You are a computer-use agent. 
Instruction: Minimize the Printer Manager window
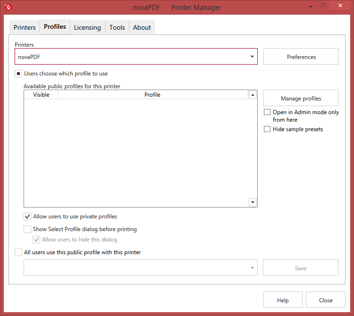pos(311,6)
